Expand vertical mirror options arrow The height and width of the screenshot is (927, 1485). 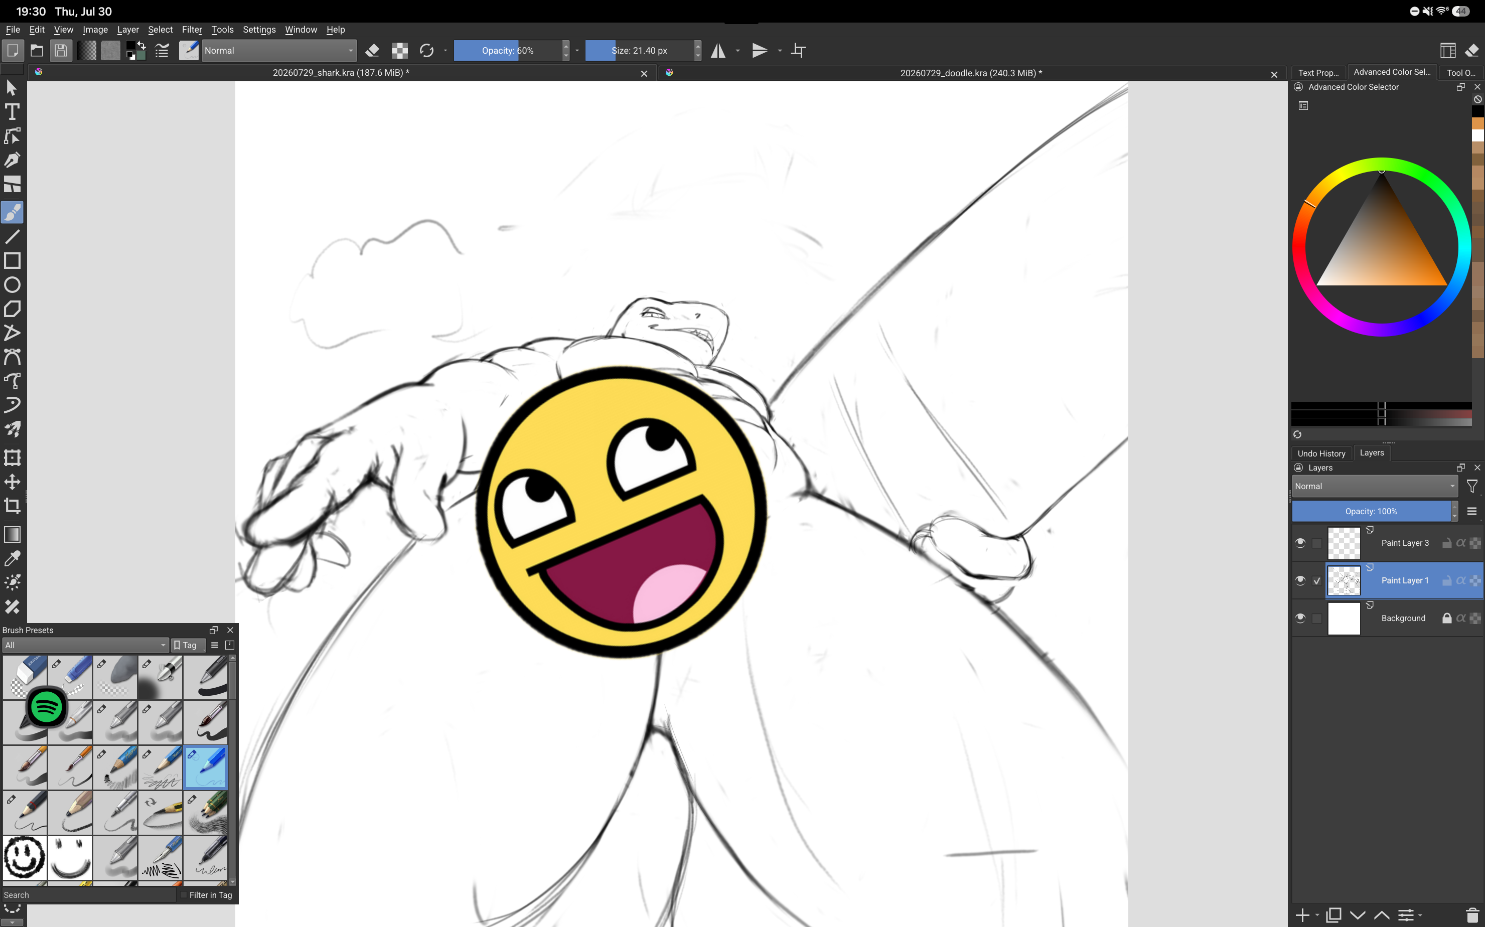(780, 51)
